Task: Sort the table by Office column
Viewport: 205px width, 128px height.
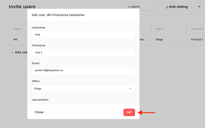Action: pos(164,29)
